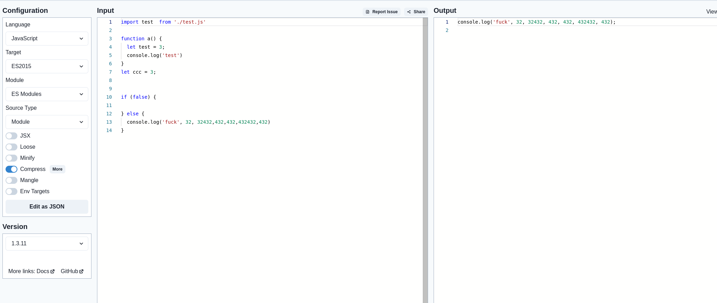
Task: Click the Report Issue document icon
Action: [368, 12]
